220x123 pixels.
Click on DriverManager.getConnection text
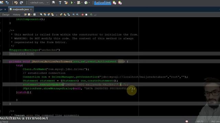(75, 77)
